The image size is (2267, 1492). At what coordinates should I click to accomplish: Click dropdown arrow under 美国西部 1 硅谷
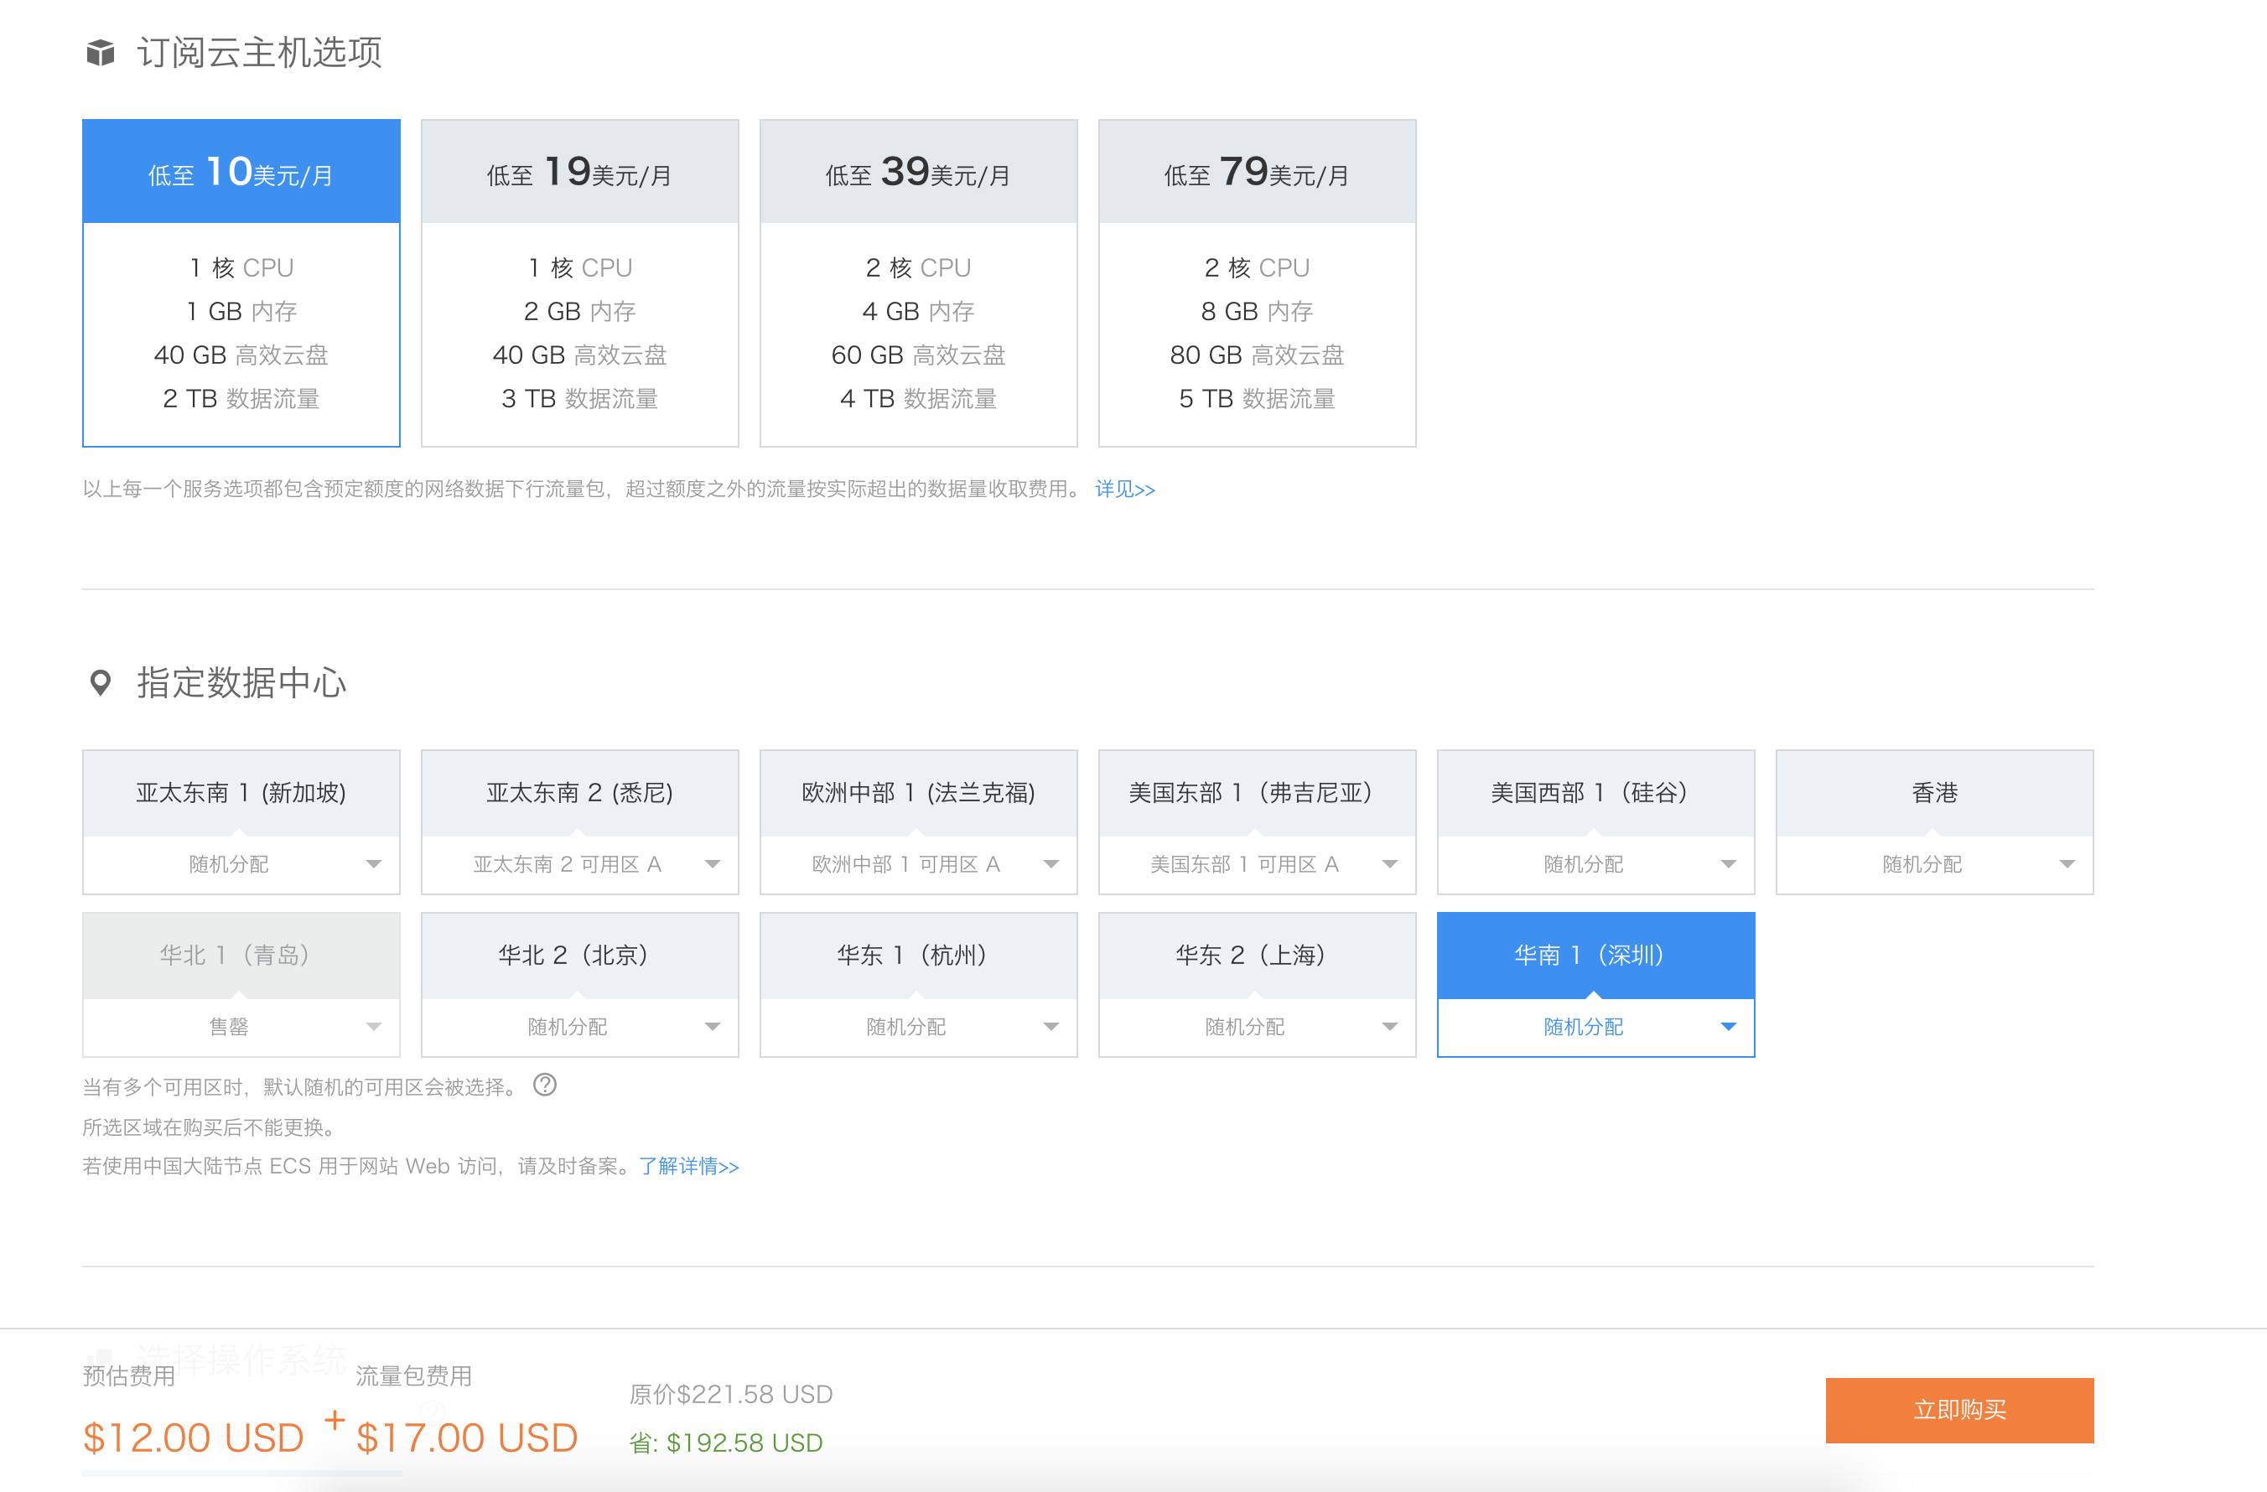tap(1728, 864)
